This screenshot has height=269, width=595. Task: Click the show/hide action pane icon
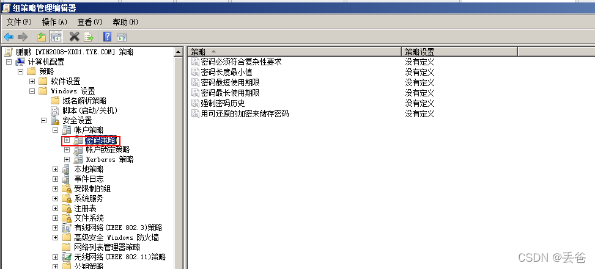click(x=122, y=37)
